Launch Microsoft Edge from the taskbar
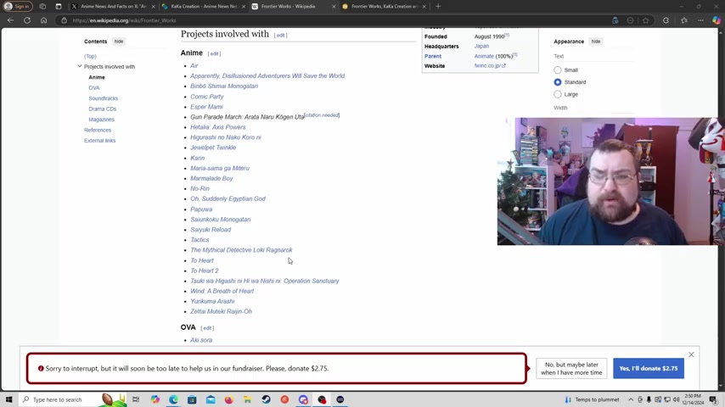Image resolution: width=725 pixels, height=407 pixels. coord(173,399)
